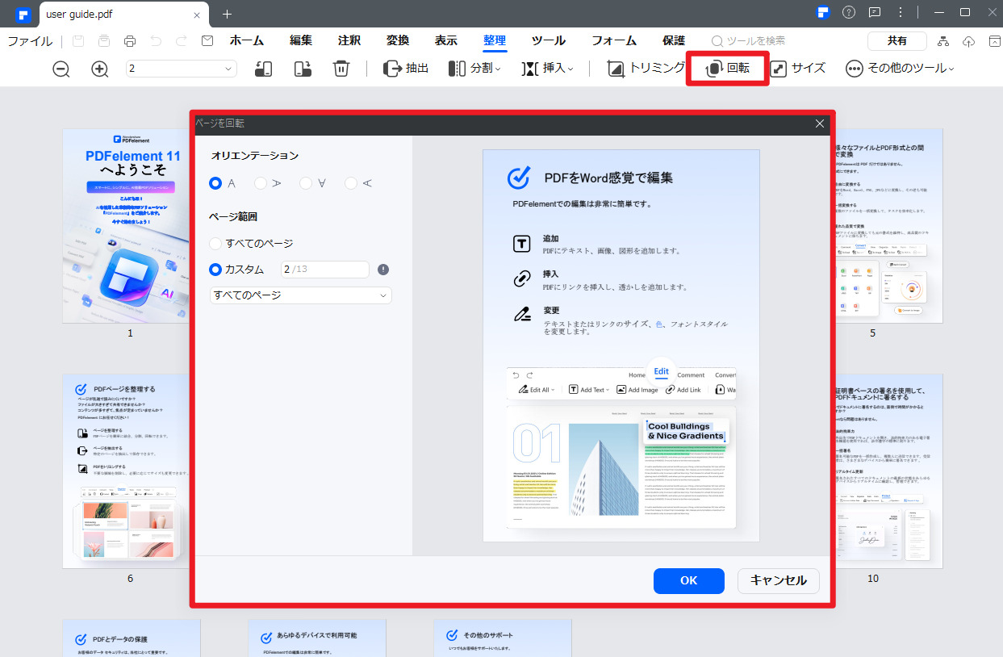The width and height of the screenshot is (1003, 657).
Task: Expand その他のツール more tools menu
Action: (900, 69)
